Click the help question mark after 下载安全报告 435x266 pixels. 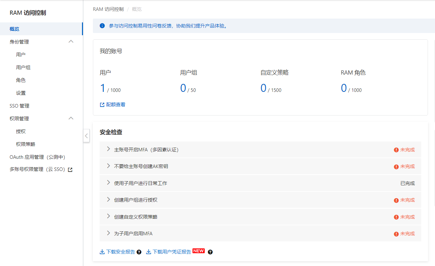tap(139, 252)
